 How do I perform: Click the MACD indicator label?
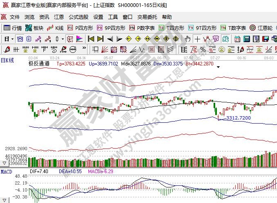(x=6, y=170)
